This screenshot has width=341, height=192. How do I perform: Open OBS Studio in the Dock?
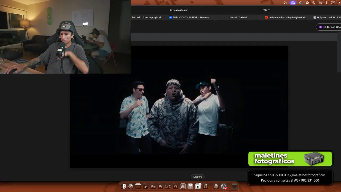224,186
